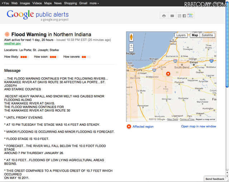Select the Street View pegman icon

pyautogui.click(x=131, y=37)
